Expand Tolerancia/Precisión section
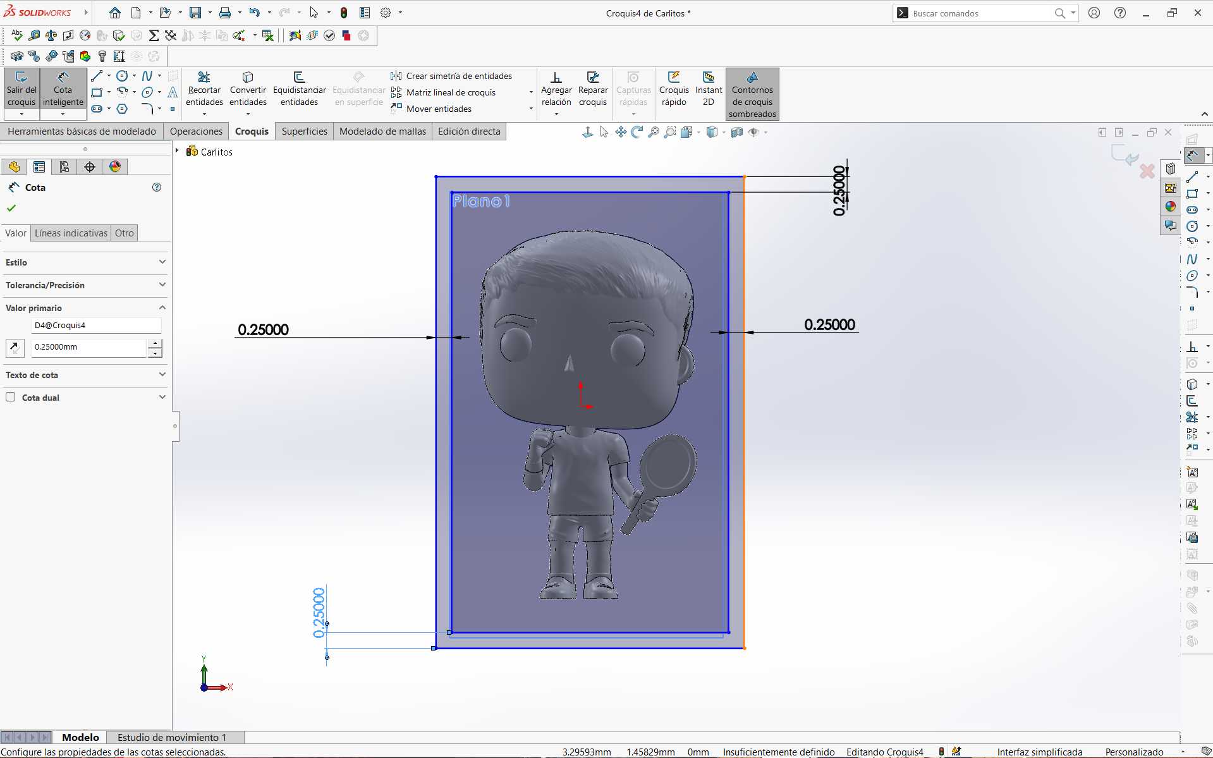Image resolution: width=1213 pixels, height=758 pixels. click(x=162, y=284)
